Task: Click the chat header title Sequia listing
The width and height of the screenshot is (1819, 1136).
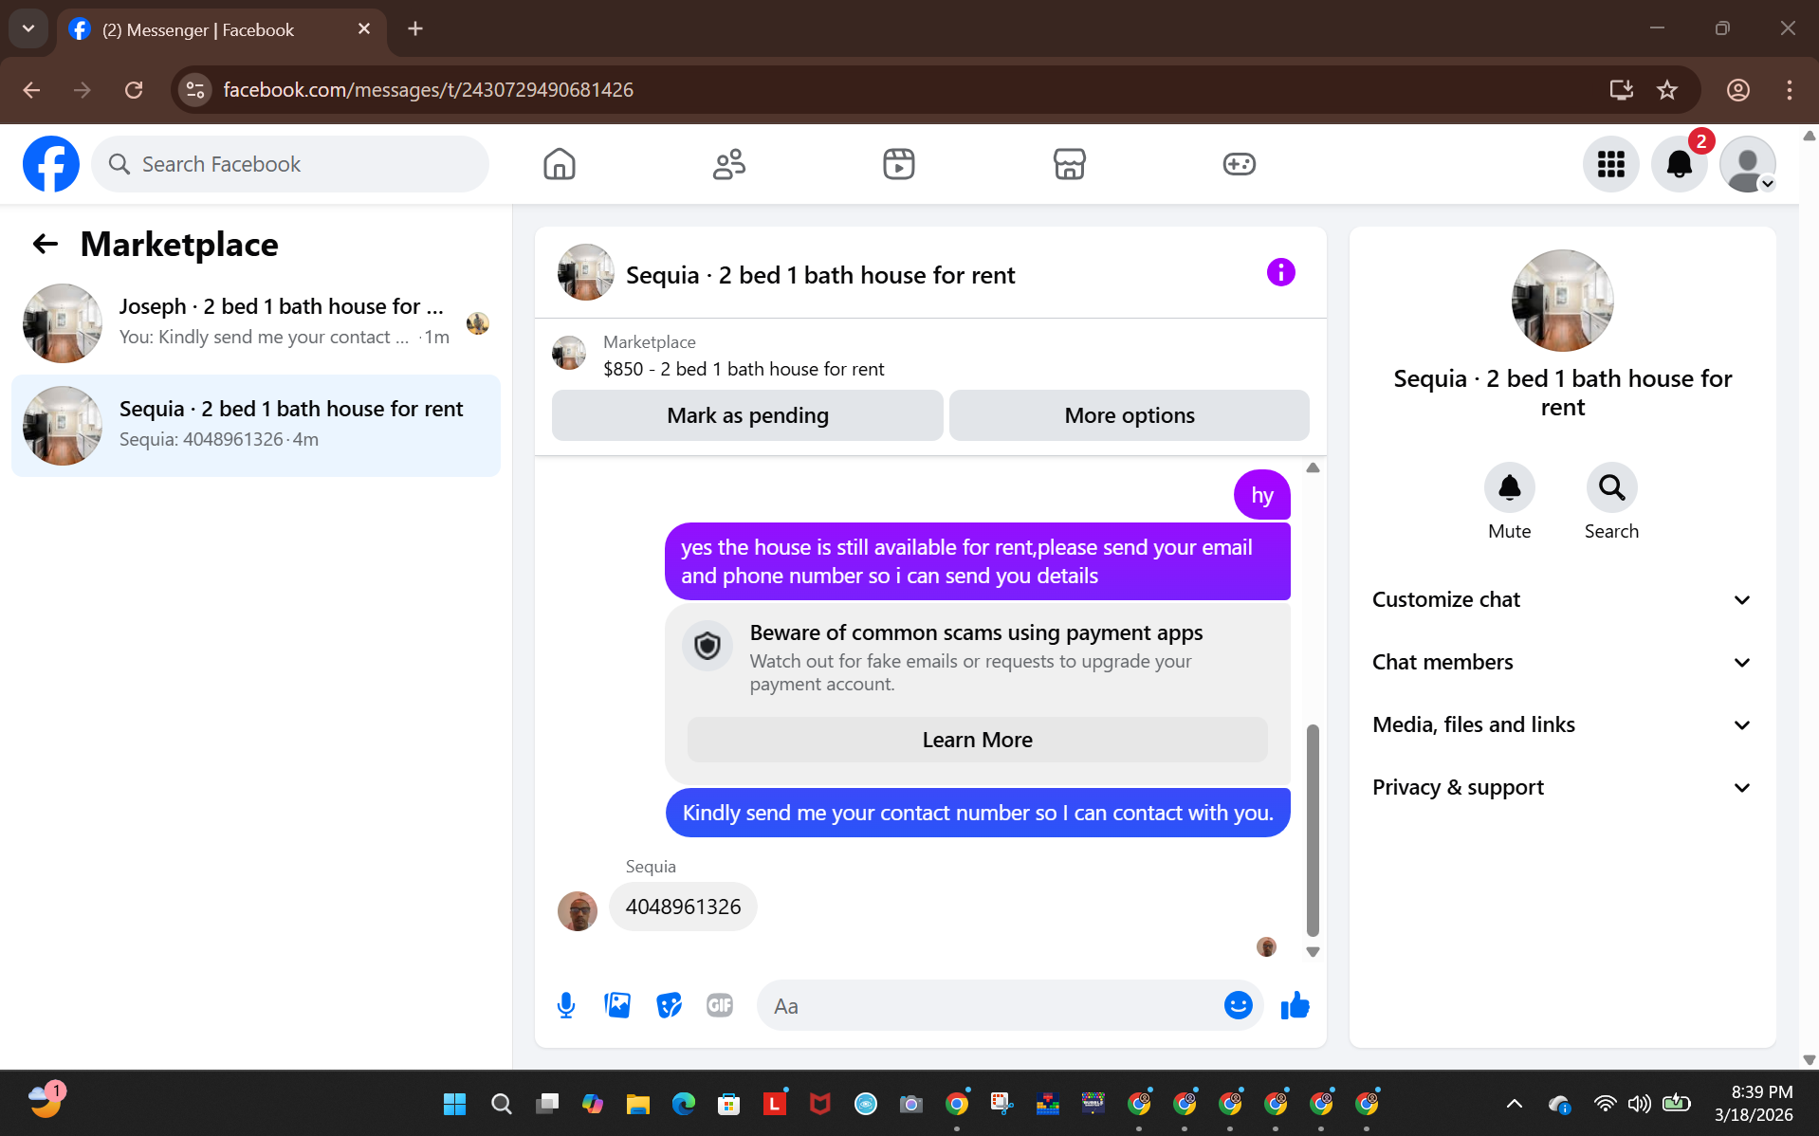Action: 820,275
